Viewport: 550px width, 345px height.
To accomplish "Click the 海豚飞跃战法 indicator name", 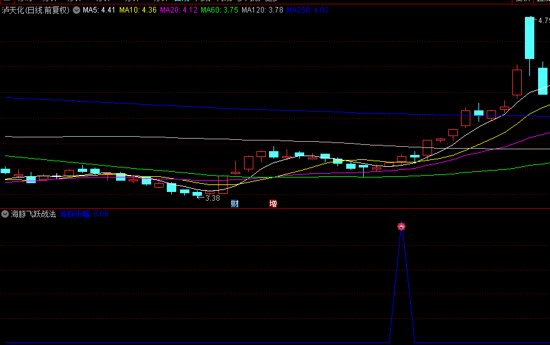I will (x=33, y=214).
